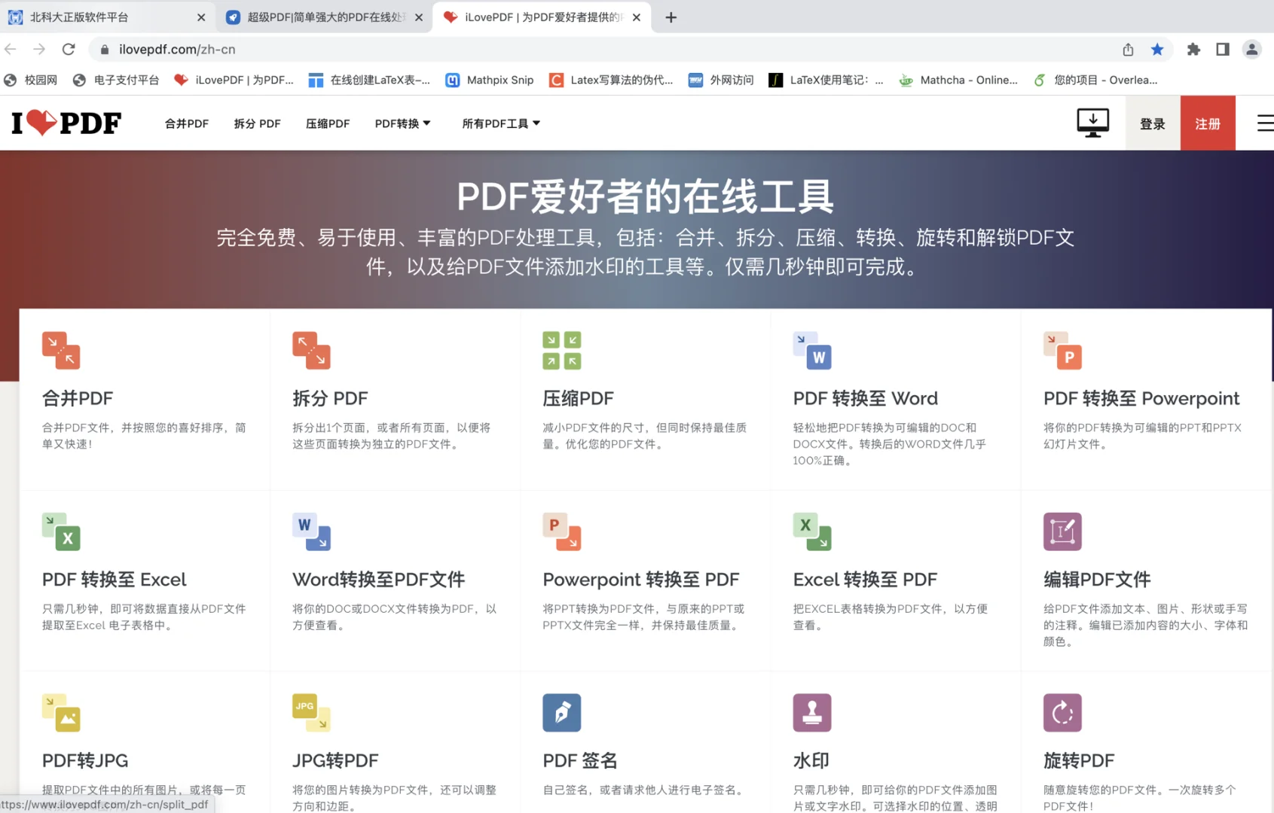
Task: Click the Excel to PDF tool icon
Action: [812, 531]
